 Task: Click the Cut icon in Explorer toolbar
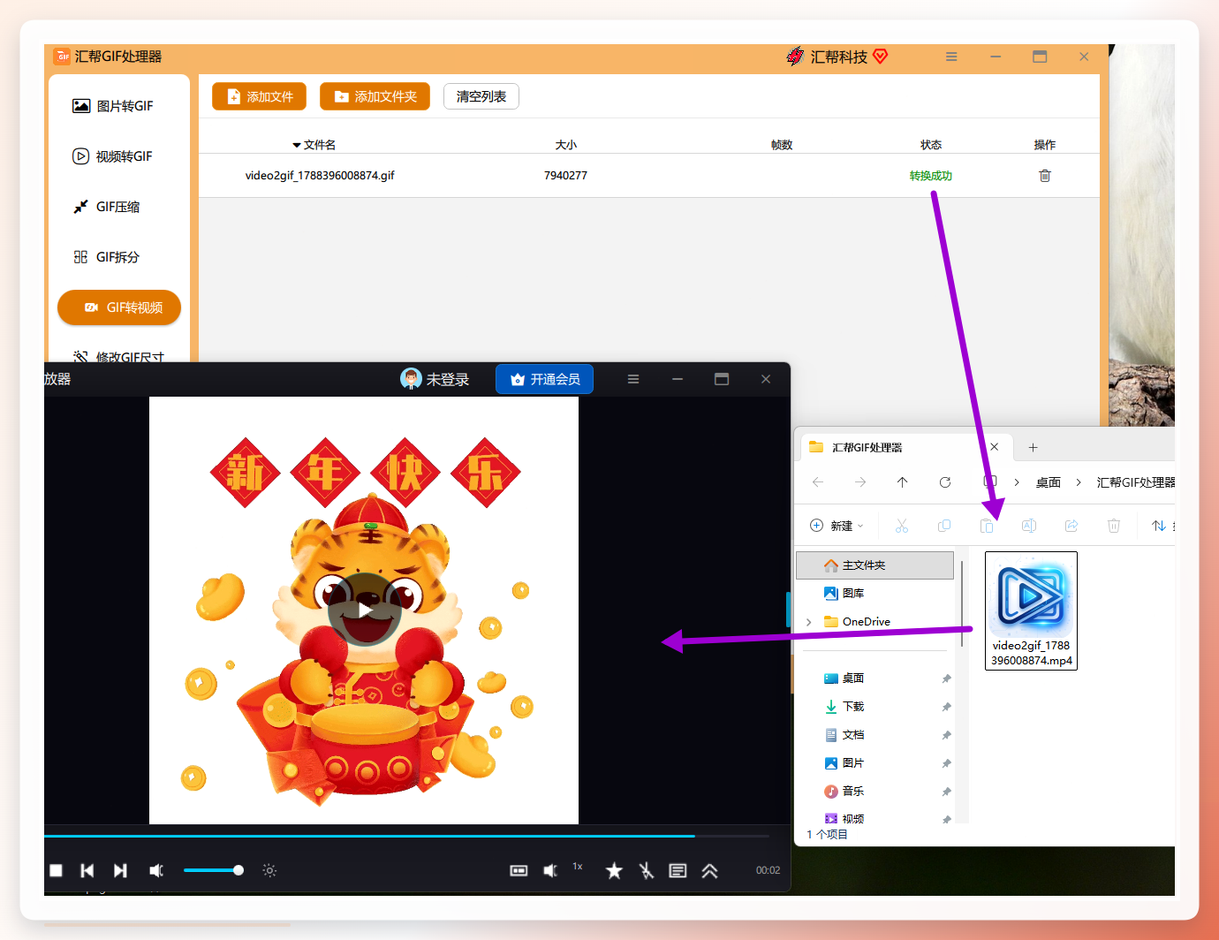[902, 526]
